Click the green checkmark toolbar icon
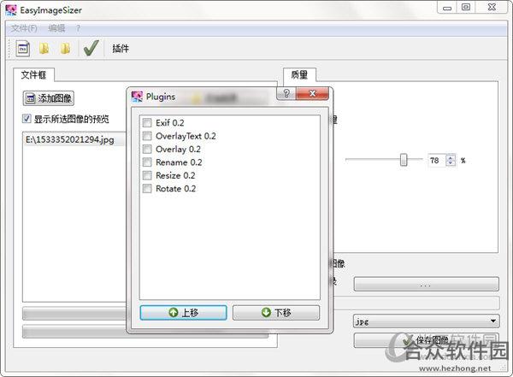 click(x=91, y=48)
